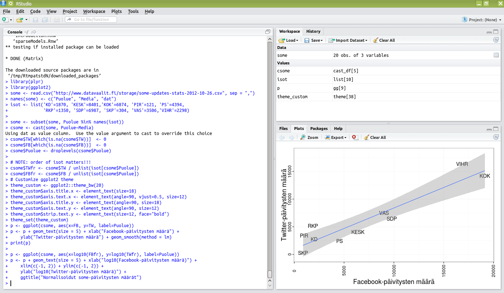Open the Edit menu
Viewport: 504px width, 293px height.
coord(20,12)
